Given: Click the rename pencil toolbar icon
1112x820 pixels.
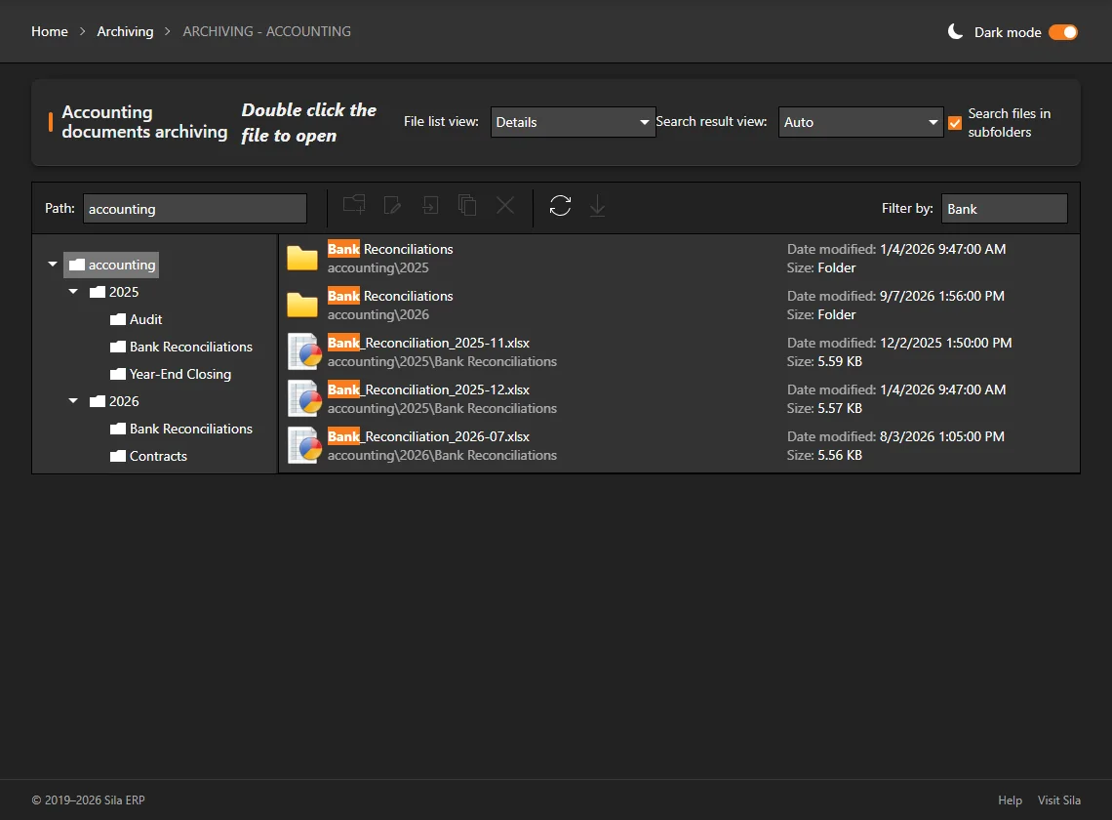Looking at the screenshot, I should (392, 205).
